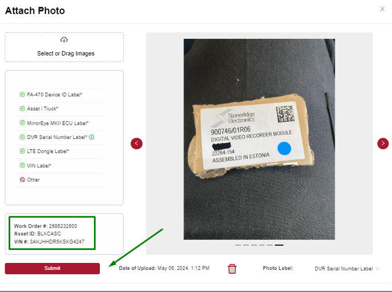This screenshot has height=292, width=392.
Task: Advance to next photo with right arrow
Action: click(383, 143)
